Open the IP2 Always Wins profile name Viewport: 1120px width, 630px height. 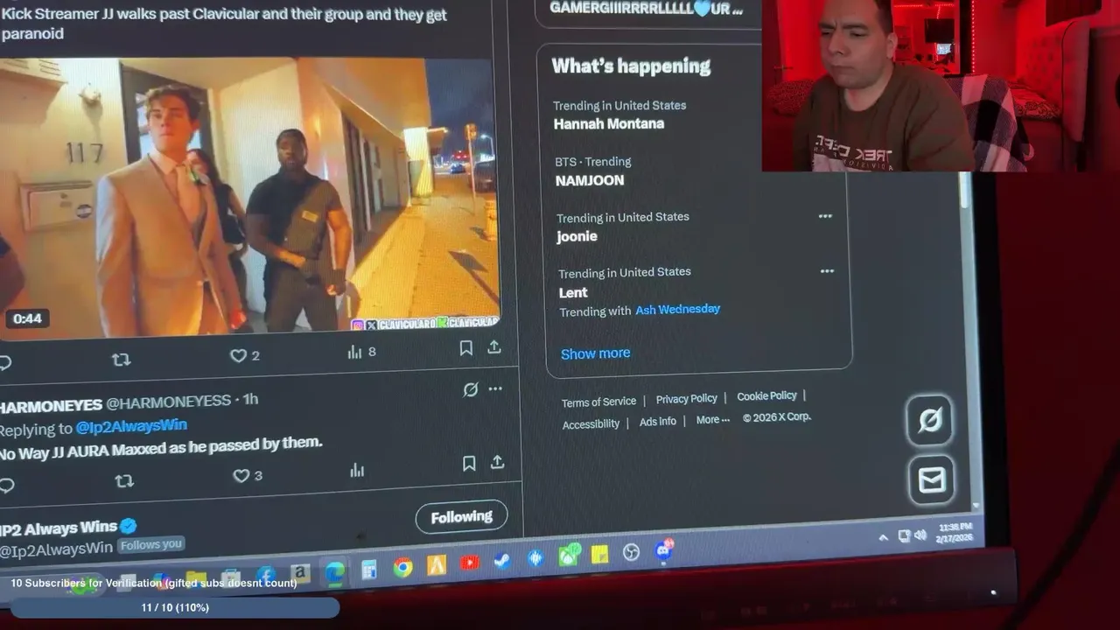pyautogui.click(x=58, y=528)
